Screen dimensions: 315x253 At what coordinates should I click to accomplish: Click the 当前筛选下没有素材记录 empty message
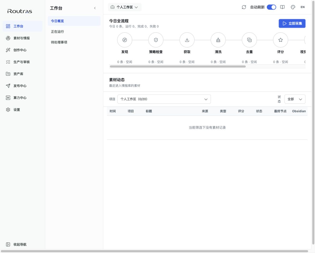pos(207,127)
